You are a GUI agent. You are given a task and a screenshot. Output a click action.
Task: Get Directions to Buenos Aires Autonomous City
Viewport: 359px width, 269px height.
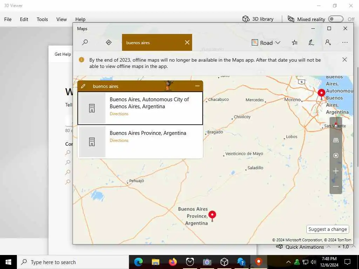tap(119, 114)
